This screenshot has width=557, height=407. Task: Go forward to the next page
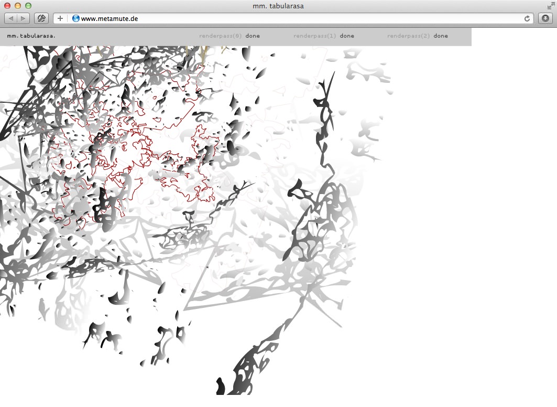tap(24, 18)
